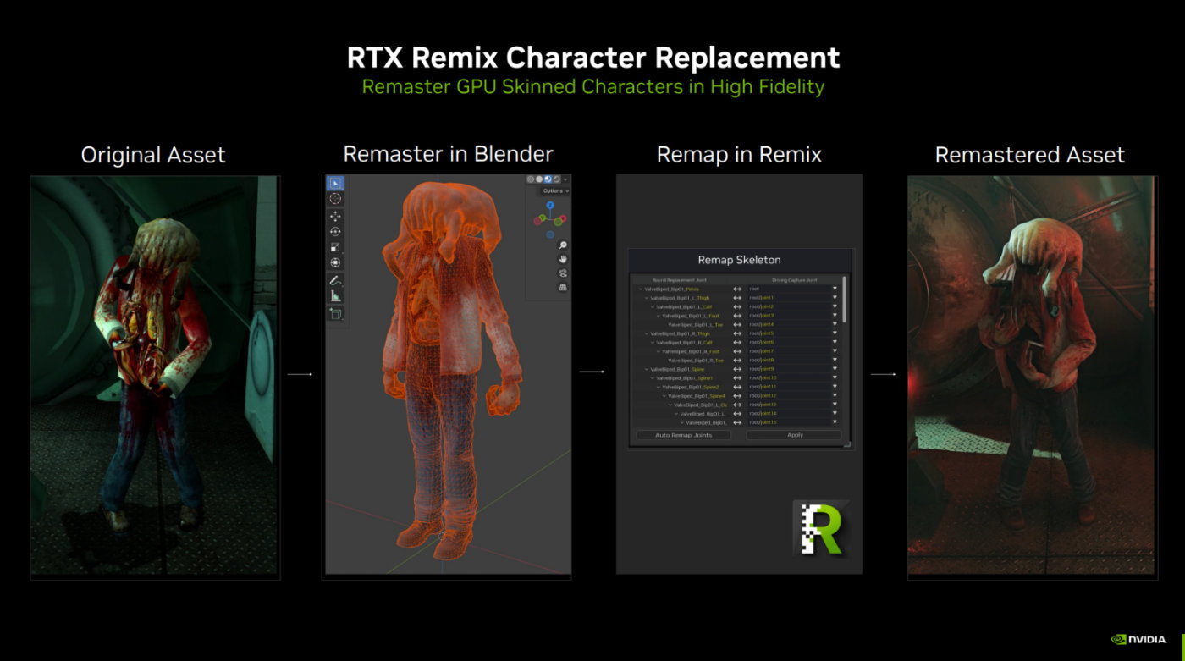Open the dropdown arrow for root/joint7
This screenshot has height=661, width=1185.
[x=835, y=351]
